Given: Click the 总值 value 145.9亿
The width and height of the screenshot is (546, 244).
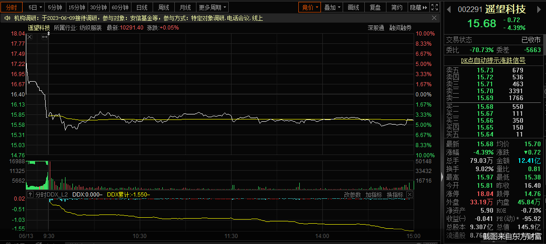Looking at the screenshot, I should (x=529, y=227).
